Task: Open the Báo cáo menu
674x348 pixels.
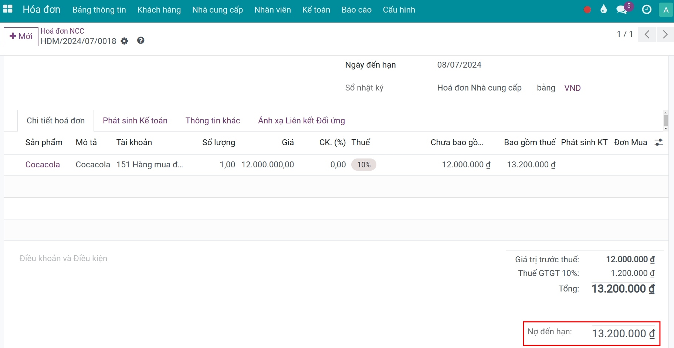Action: click(356, 10)
